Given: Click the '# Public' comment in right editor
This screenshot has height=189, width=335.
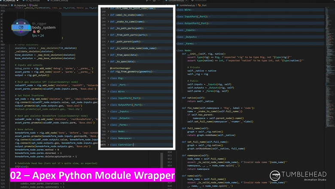Looking at the screenshot, I should (x=193, y=81).
